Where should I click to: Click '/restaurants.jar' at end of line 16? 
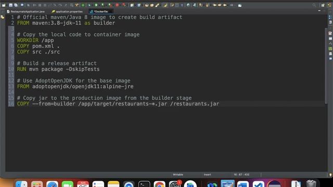195,104
